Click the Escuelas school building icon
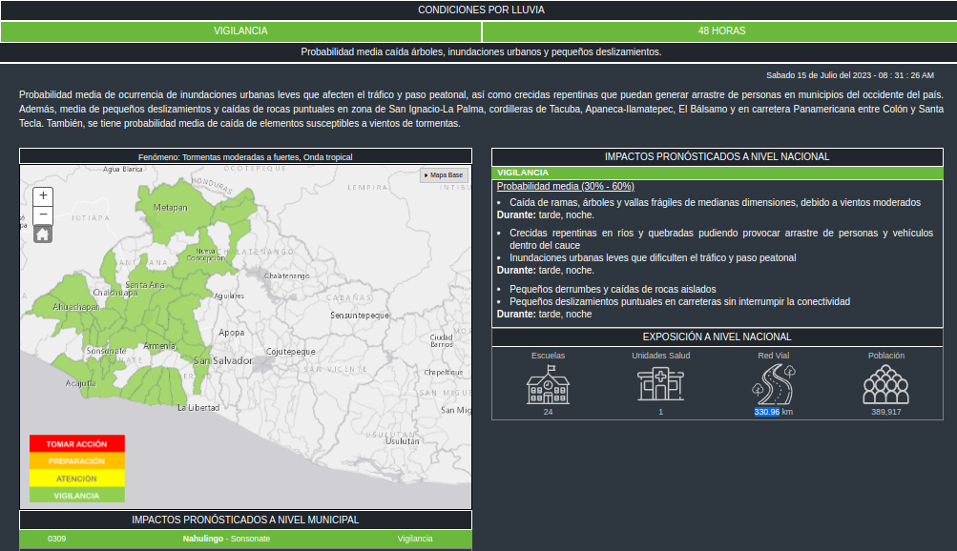Viewport: 957px width, 551px height. click(548, 384)
